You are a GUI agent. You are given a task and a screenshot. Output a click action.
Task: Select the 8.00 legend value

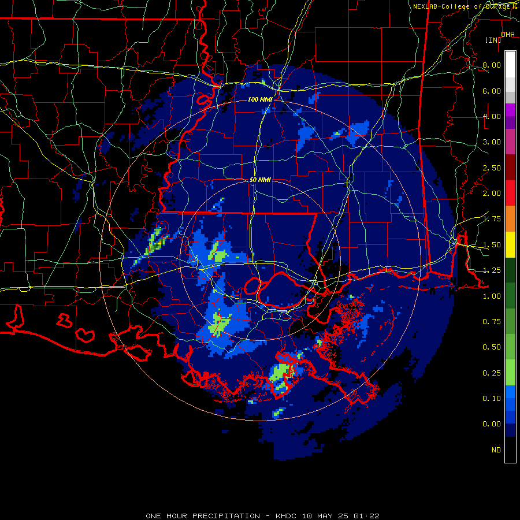pyautogui.click(x=492, y=65)
